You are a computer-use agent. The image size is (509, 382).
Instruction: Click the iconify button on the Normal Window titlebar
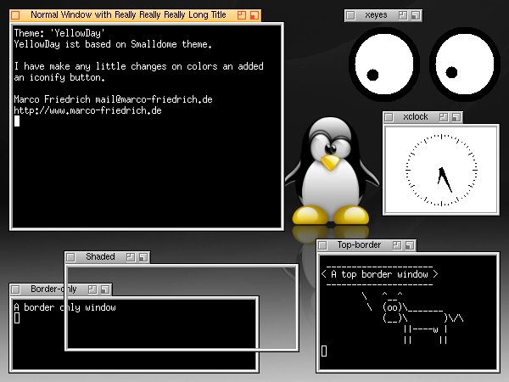pyautogui.click(x=242, y=15)
